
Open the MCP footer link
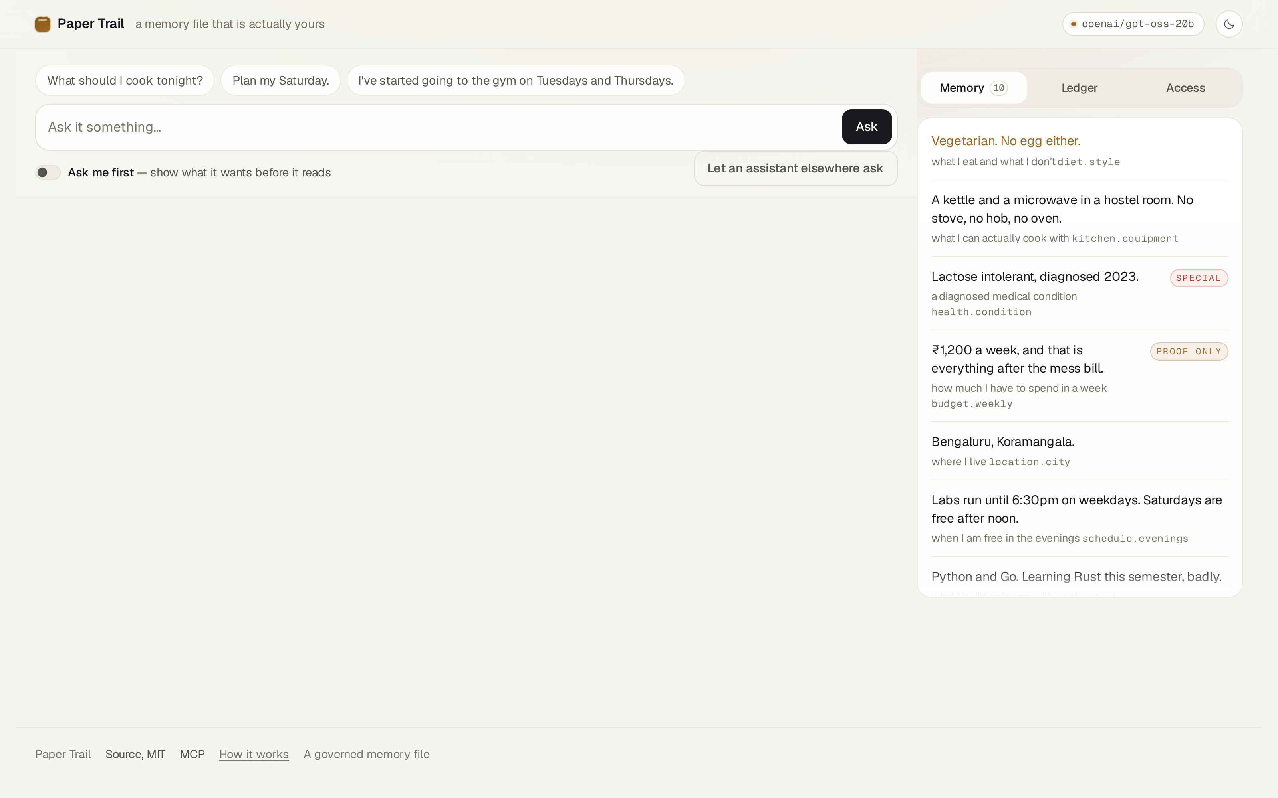click(192, 754)
